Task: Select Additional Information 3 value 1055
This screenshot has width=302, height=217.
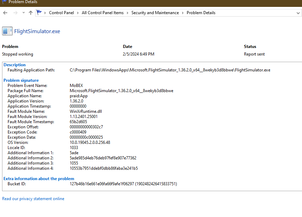Action: [74, 163]
